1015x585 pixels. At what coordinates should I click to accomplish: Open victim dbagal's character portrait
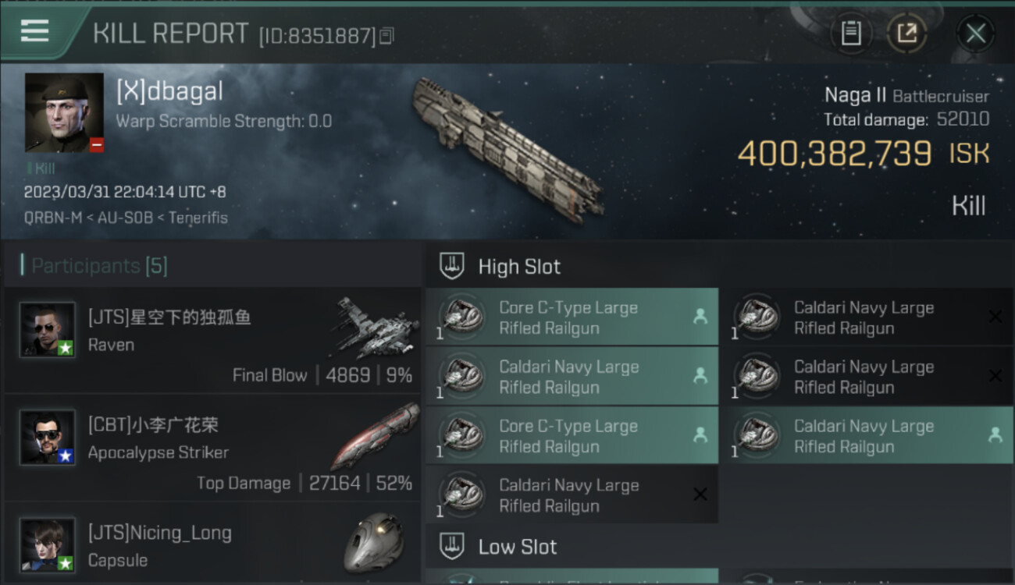click(x=64, y=112)
